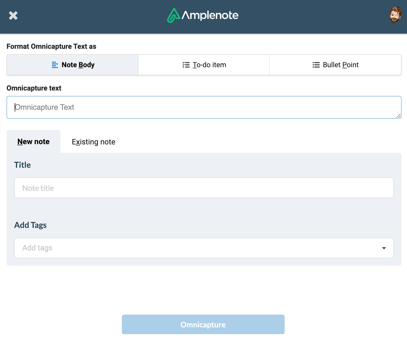Close the Omnicapture window with the X icon

coord(13,16)
